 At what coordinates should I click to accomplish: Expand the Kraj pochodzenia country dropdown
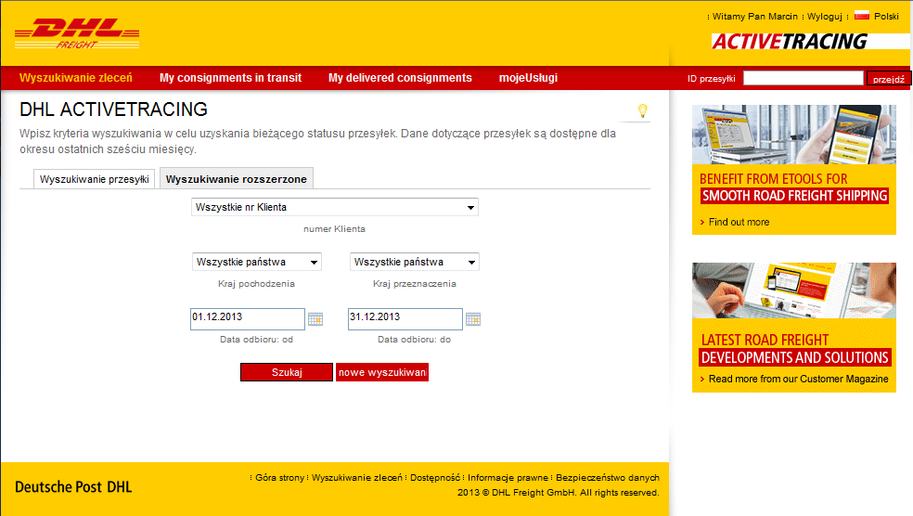point(257,262)
